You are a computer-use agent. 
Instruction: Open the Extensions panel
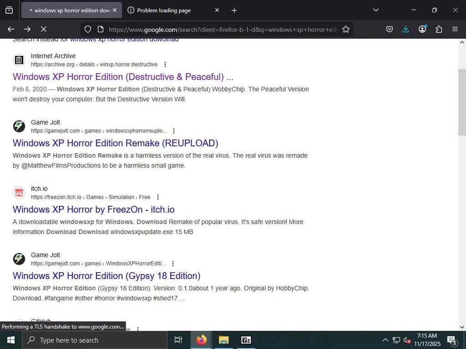click(x=439, y=29)
